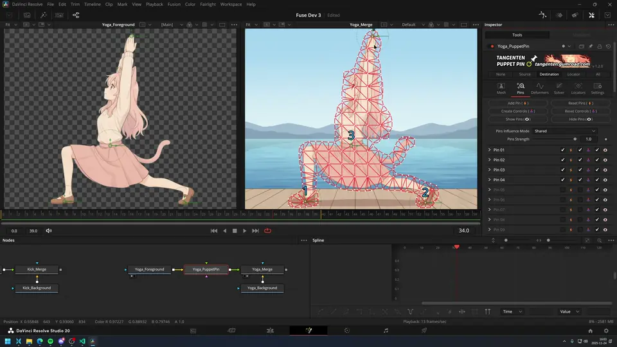
Task: Expand the Pin 04 row
Action: pyautogui.click(x=490, y=180)
